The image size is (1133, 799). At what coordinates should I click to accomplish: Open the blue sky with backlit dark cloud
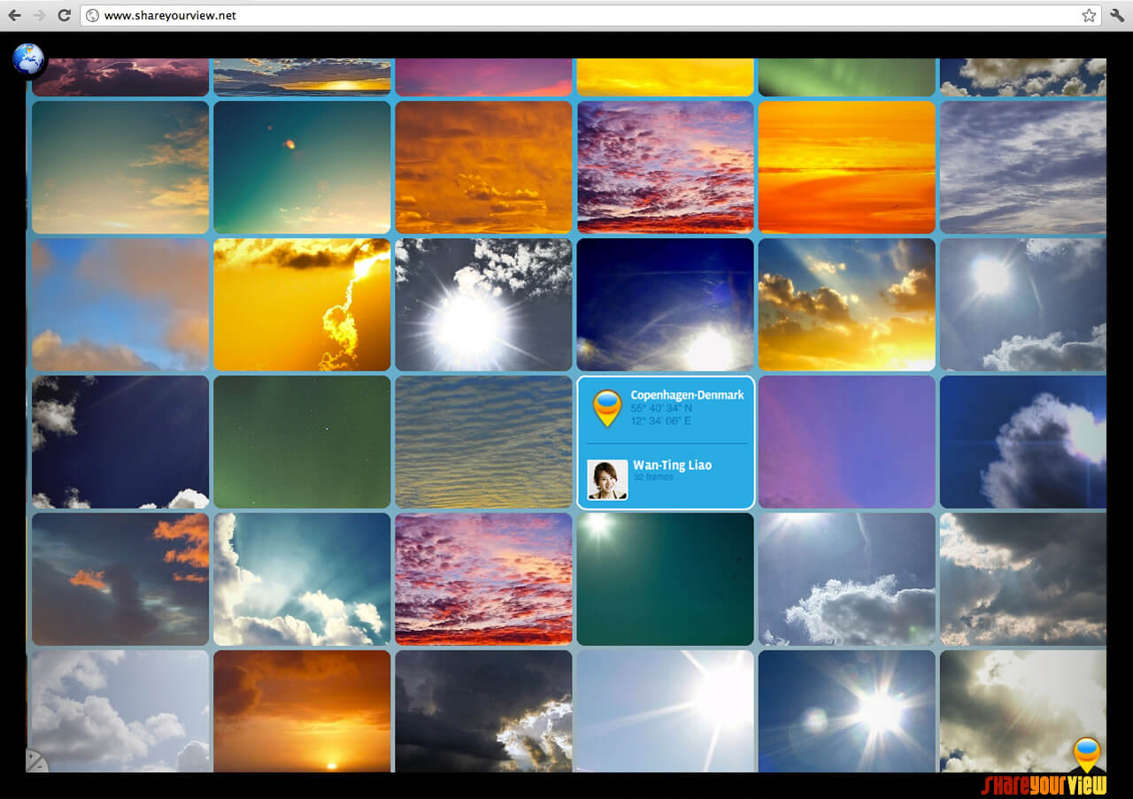coord(1022,442)
